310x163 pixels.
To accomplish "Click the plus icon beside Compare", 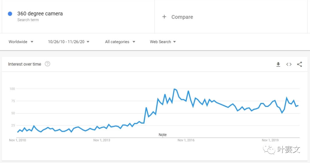I will [x=164, y=17].
